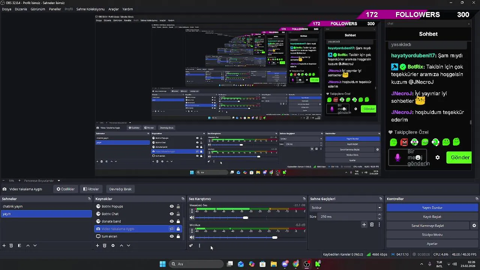Image resolution: width=480 pixels, height=270 pixels.
Task: Hide the tum ekran source
Action: (x=172, y=236)
